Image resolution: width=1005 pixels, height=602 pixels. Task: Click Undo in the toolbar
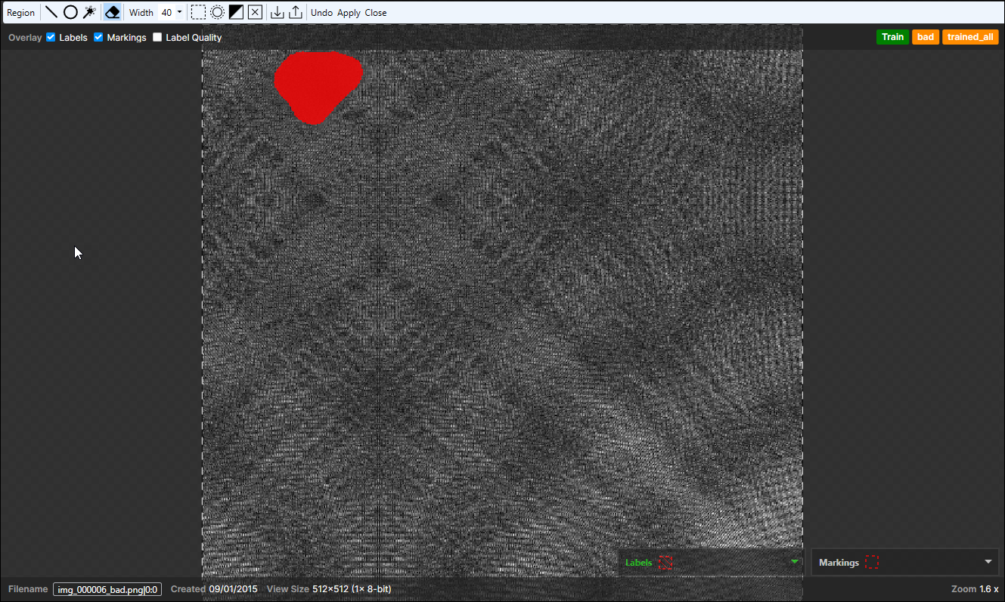(321, 13)
